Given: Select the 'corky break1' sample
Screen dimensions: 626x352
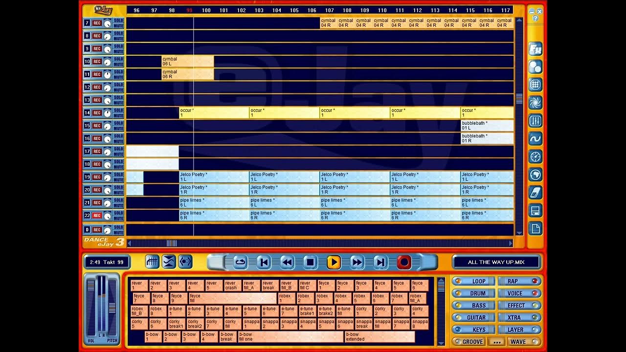Looking at the screenshot, I should pos(176,324).
